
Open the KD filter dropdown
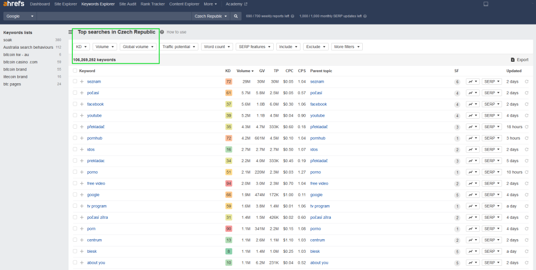click(81, 47)
